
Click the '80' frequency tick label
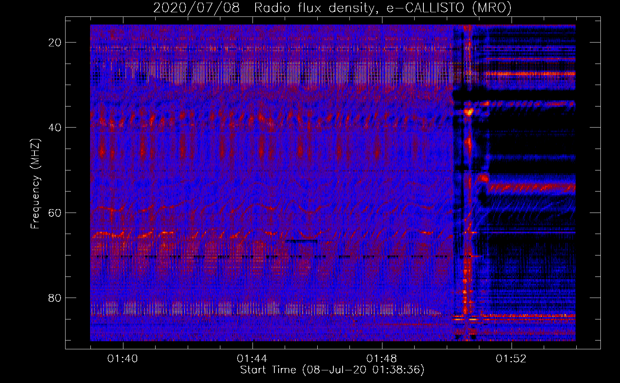click(x=55, y=298)
